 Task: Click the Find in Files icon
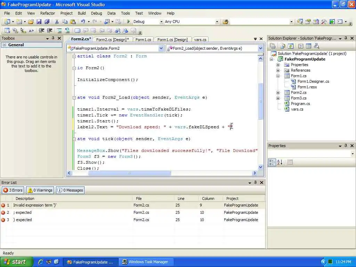click(225, 22)
